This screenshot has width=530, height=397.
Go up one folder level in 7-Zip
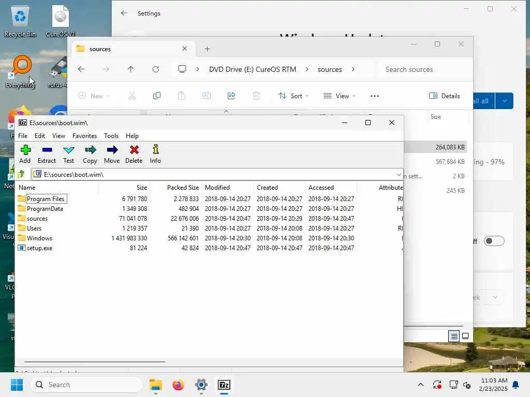click(21, 174)
